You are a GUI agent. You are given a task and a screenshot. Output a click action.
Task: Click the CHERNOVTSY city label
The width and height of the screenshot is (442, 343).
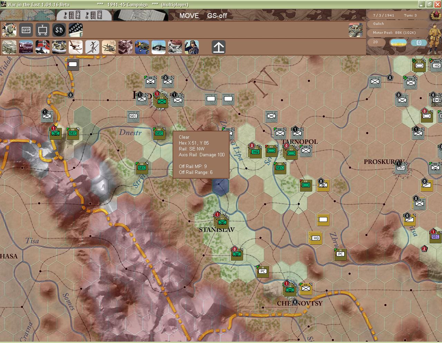pyautogui.click(x=300, y=304)
